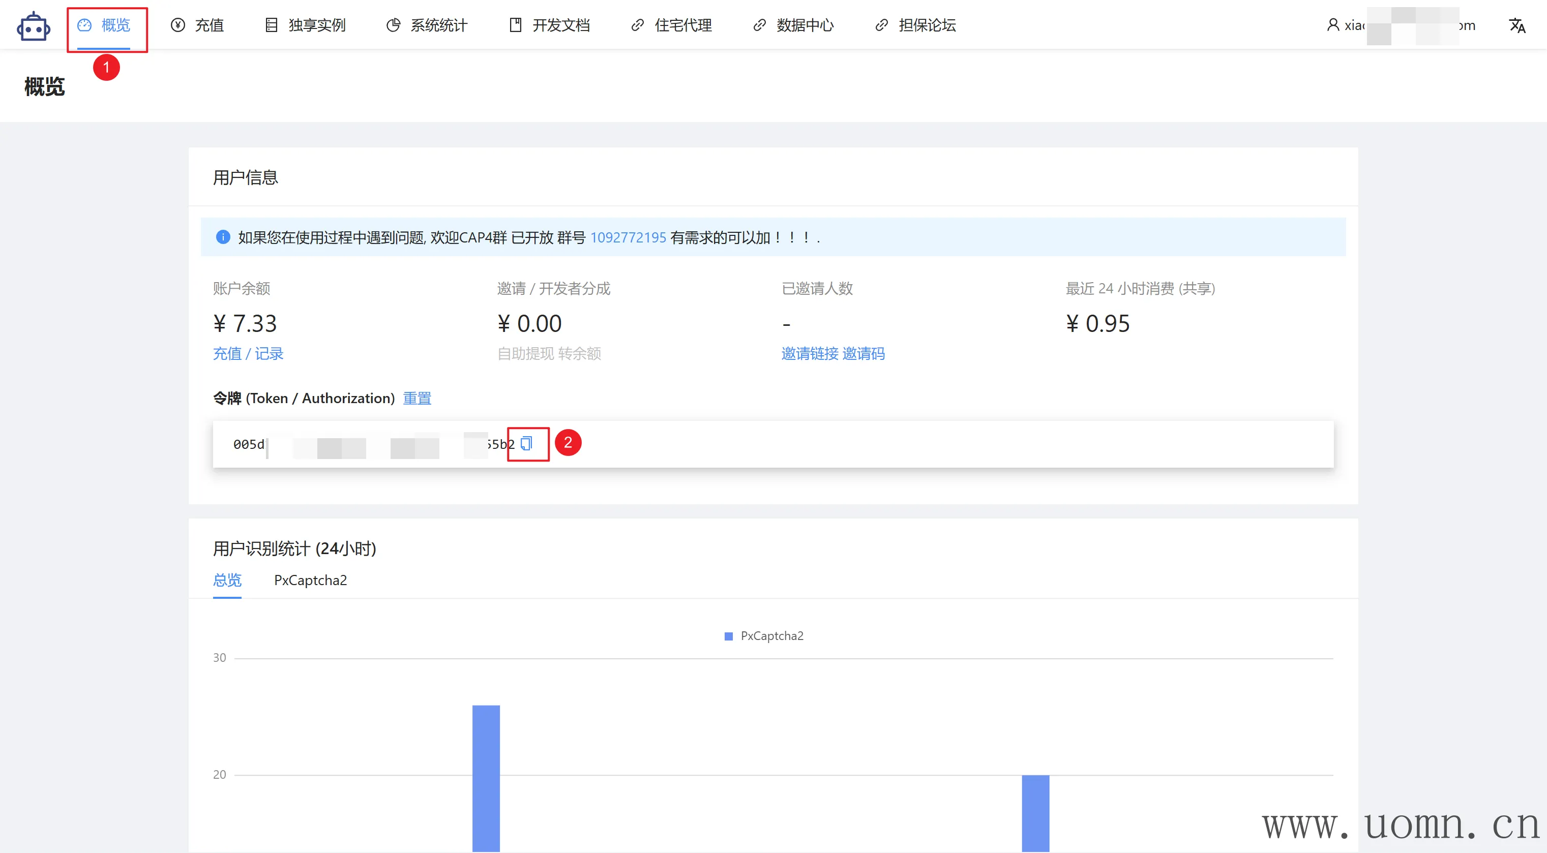Viewport: 1547px width, 853px height.
Task: Toggle the PxCaptcha2 legend color swatch
Action: click(x=728, y=636)
